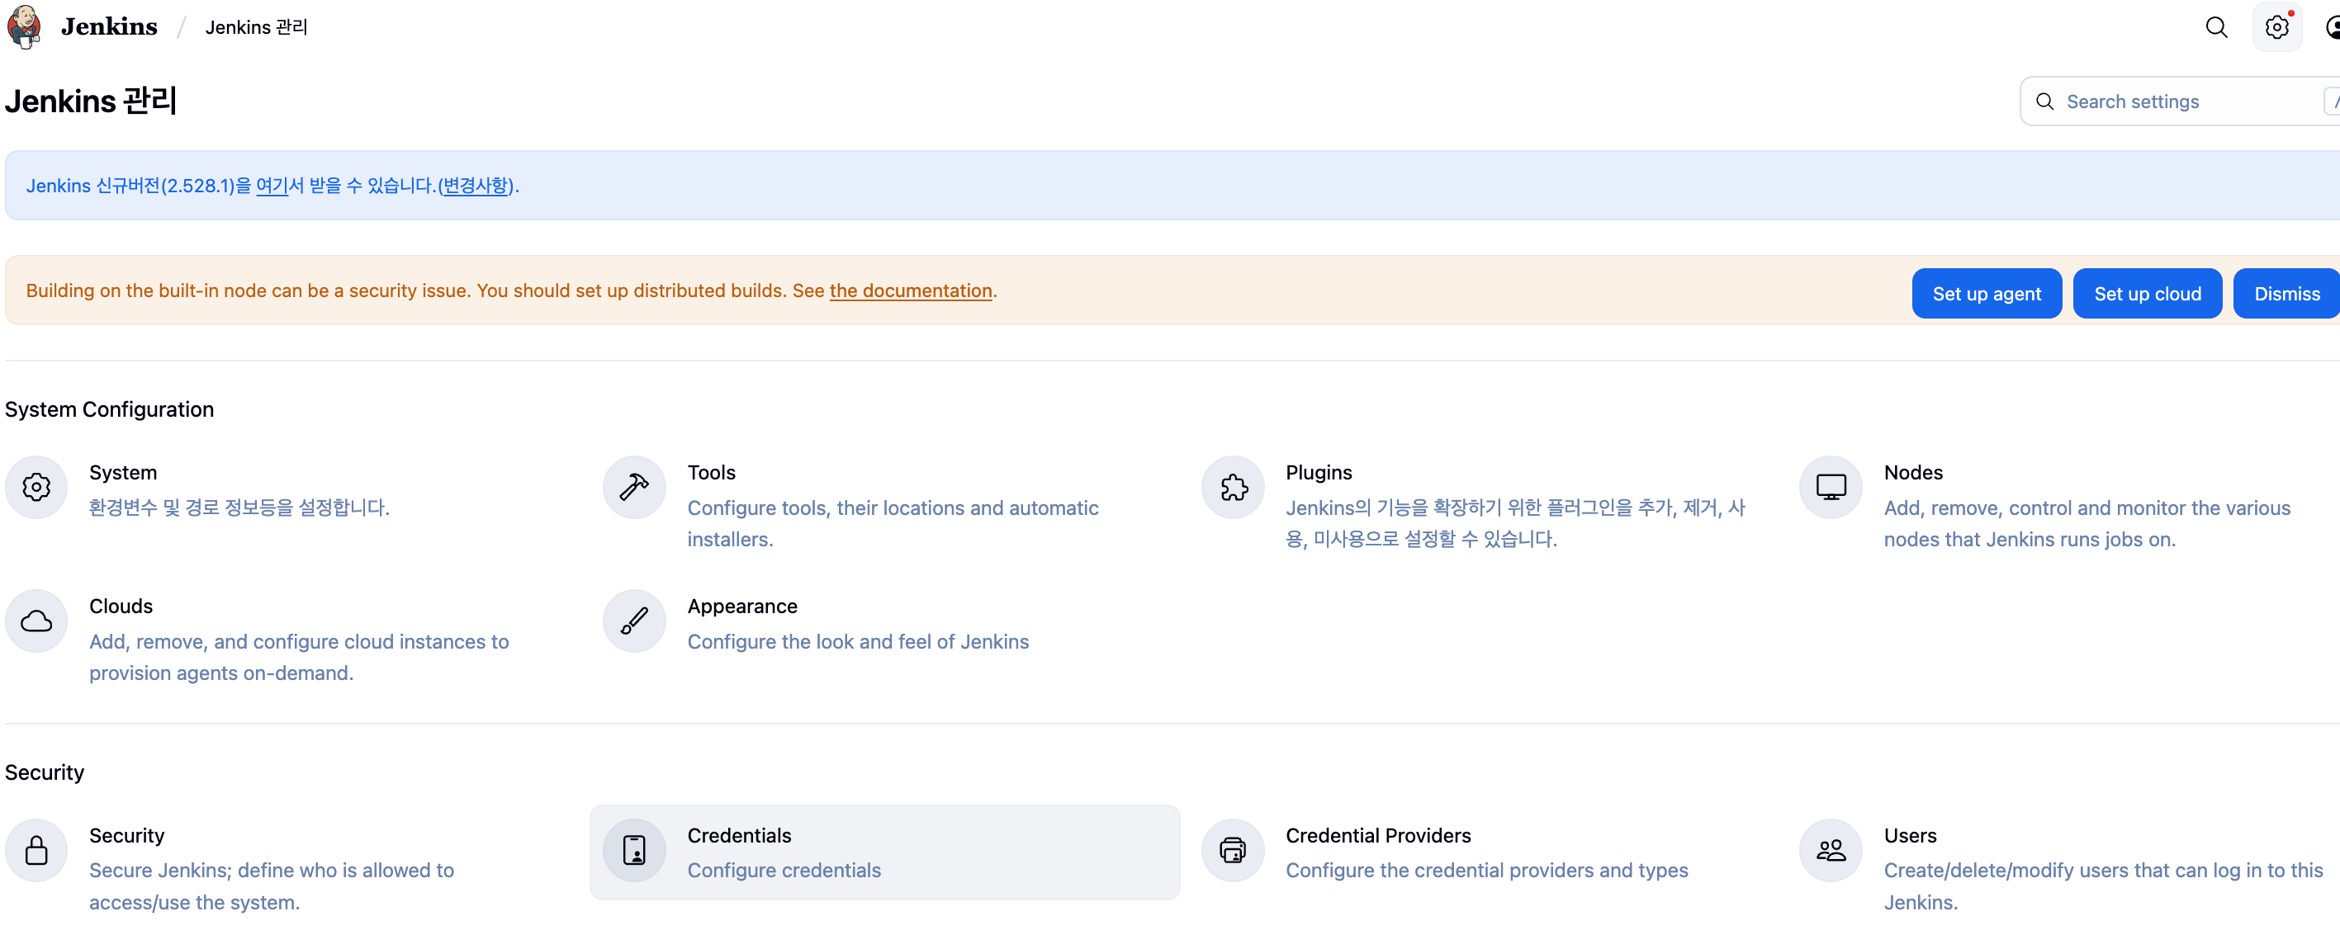Dismiss the built-in node security warning
2340x949 pixels.
pyautogui.click(x=2286, y=293)
